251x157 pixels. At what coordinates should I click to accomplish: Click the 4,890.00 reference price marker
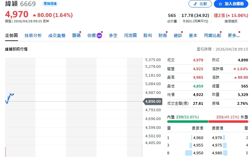coord(152,101)
